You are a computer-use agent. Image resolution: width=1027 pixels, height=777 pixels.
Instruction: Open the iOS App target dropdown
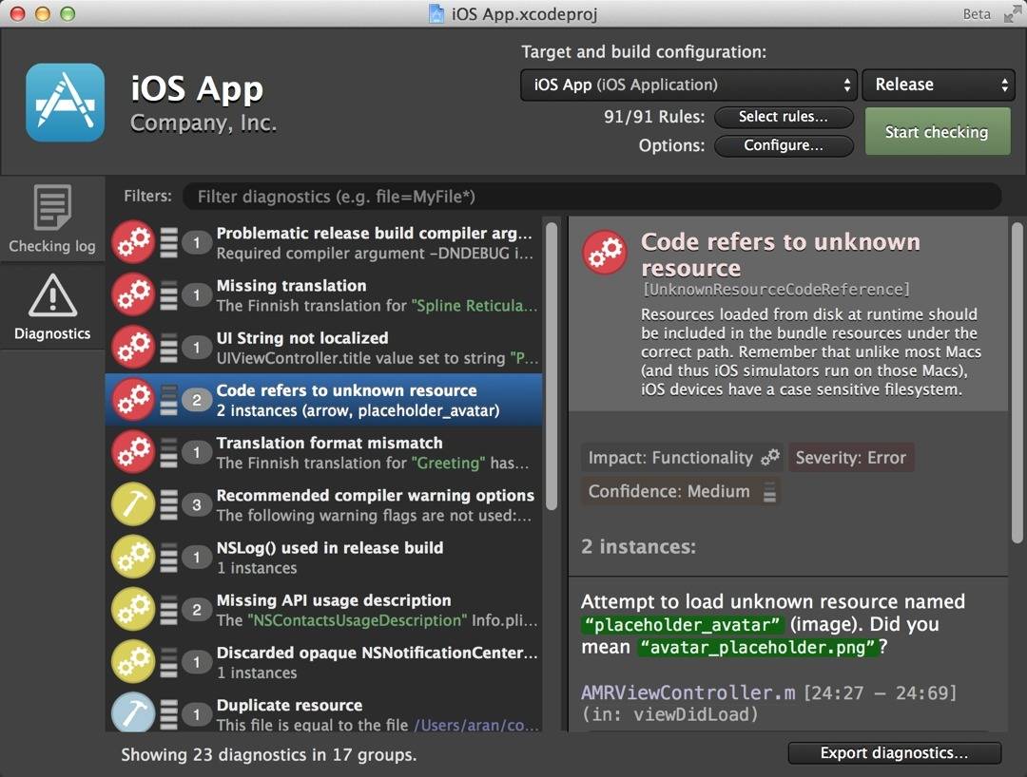pos(688,85)
